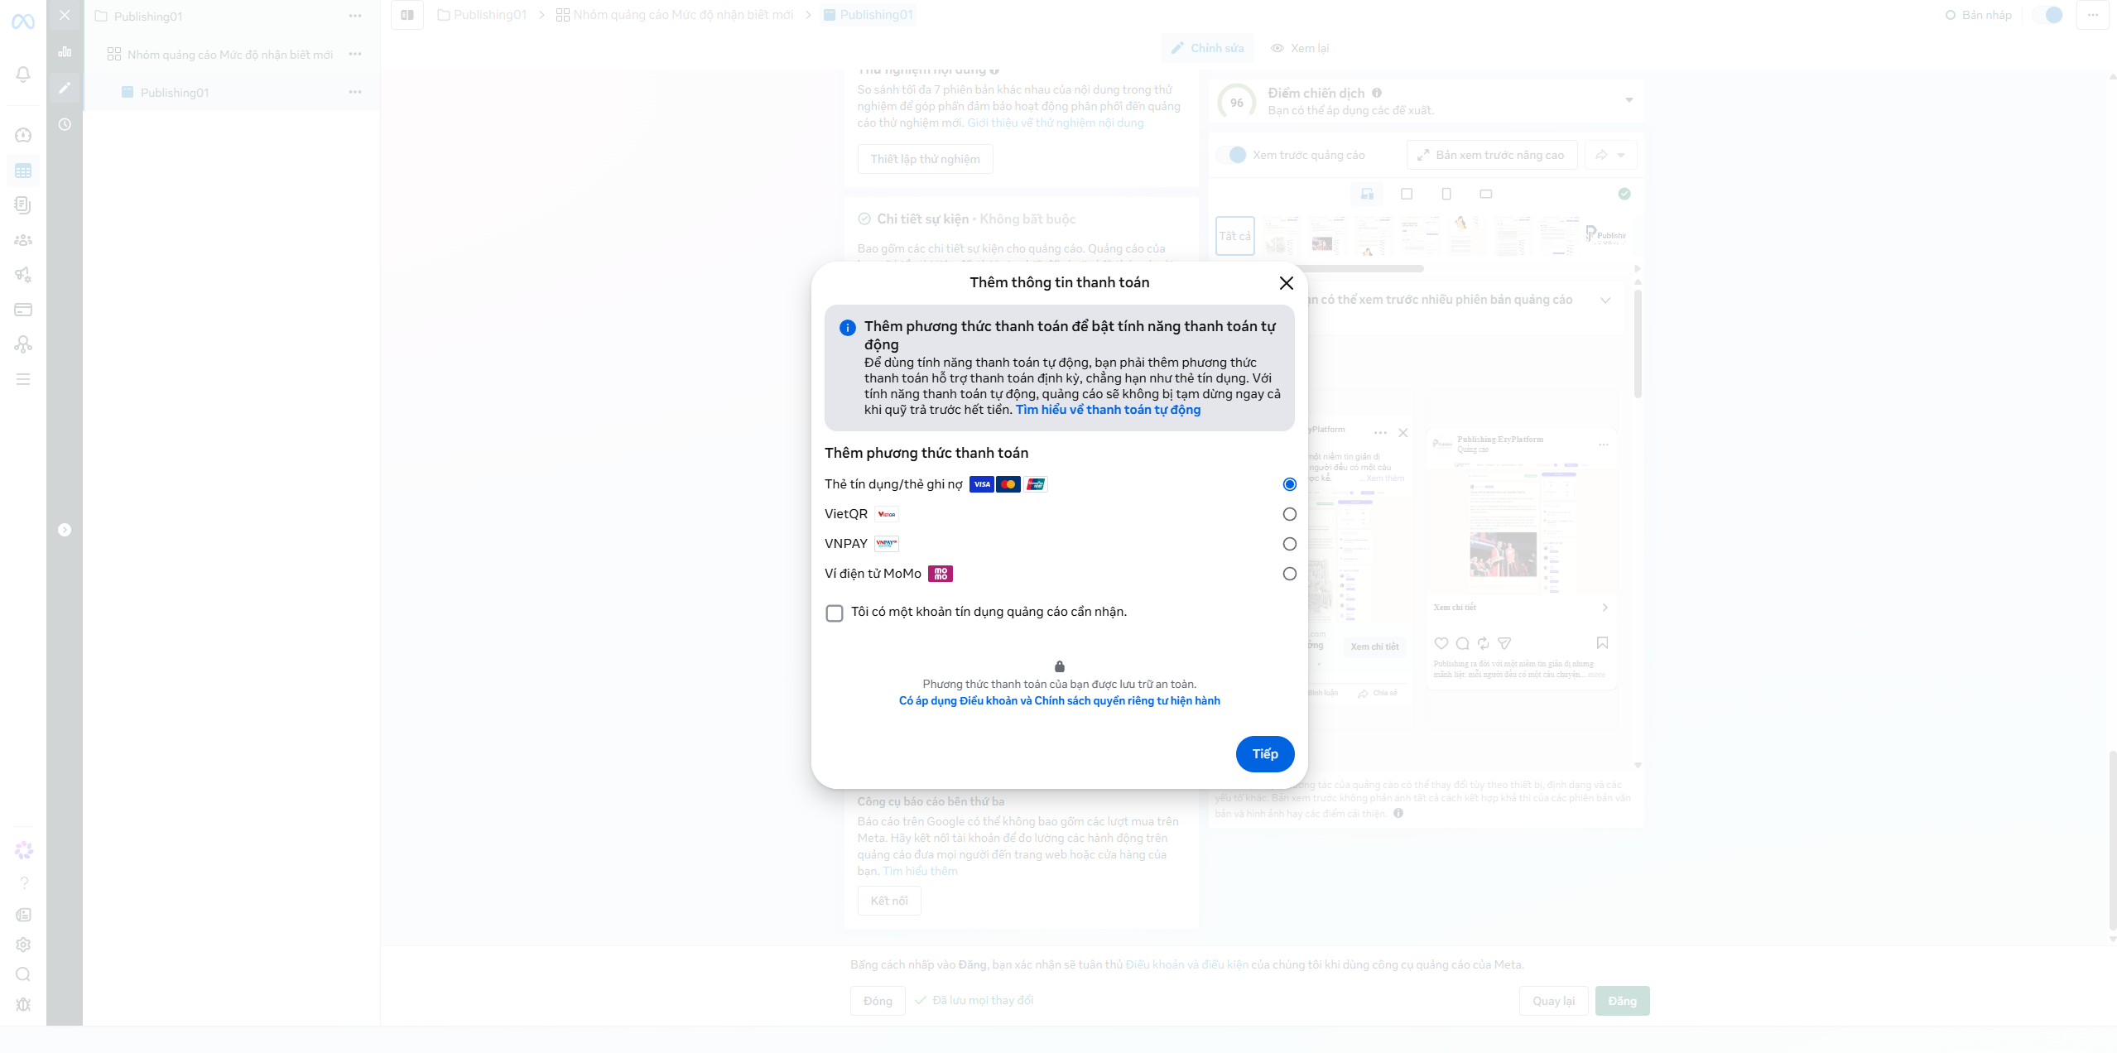Close the payment information dialog
2117x1053 pixels.
coord(1287,283)
